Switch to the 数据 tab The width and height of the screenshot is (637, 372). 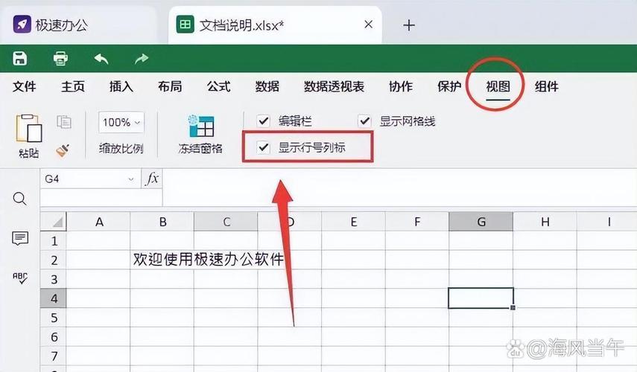tap(267, 86)
